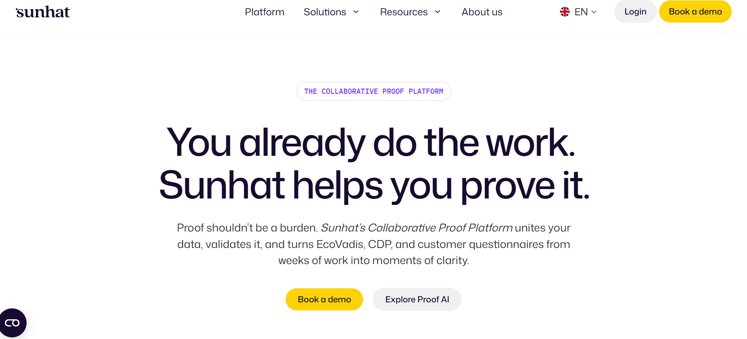747x339 pixels.
Task: Click italic text Sunhat's Collaborative Proof Platform
Action: [x=417, y=228]
